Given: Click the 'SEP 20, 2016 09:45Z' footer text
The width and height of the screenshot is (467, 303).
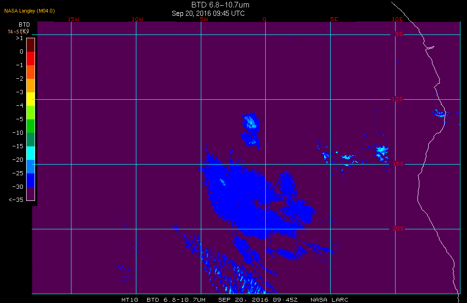Looking at the screenshot, I should pos(258,300).
